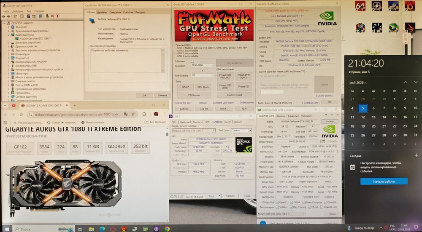Open the Chrome profile avatar
Image resolution: width=422 pixels, height=232 pixels.
(x=156, y=114)
